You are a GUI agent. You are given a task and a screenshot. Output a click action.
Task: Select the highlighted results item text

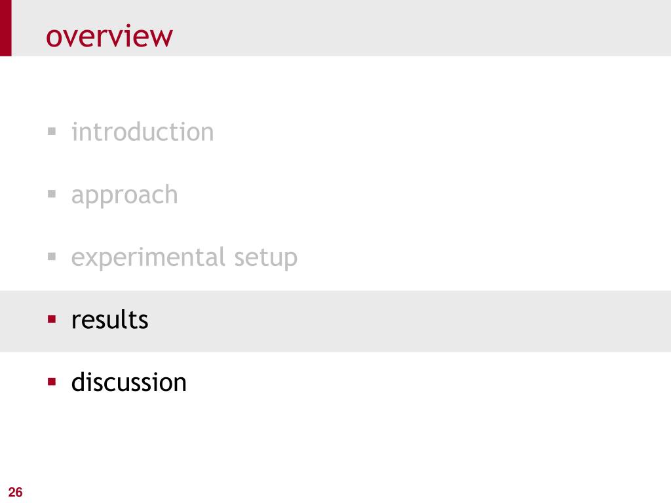click(110, 320)
